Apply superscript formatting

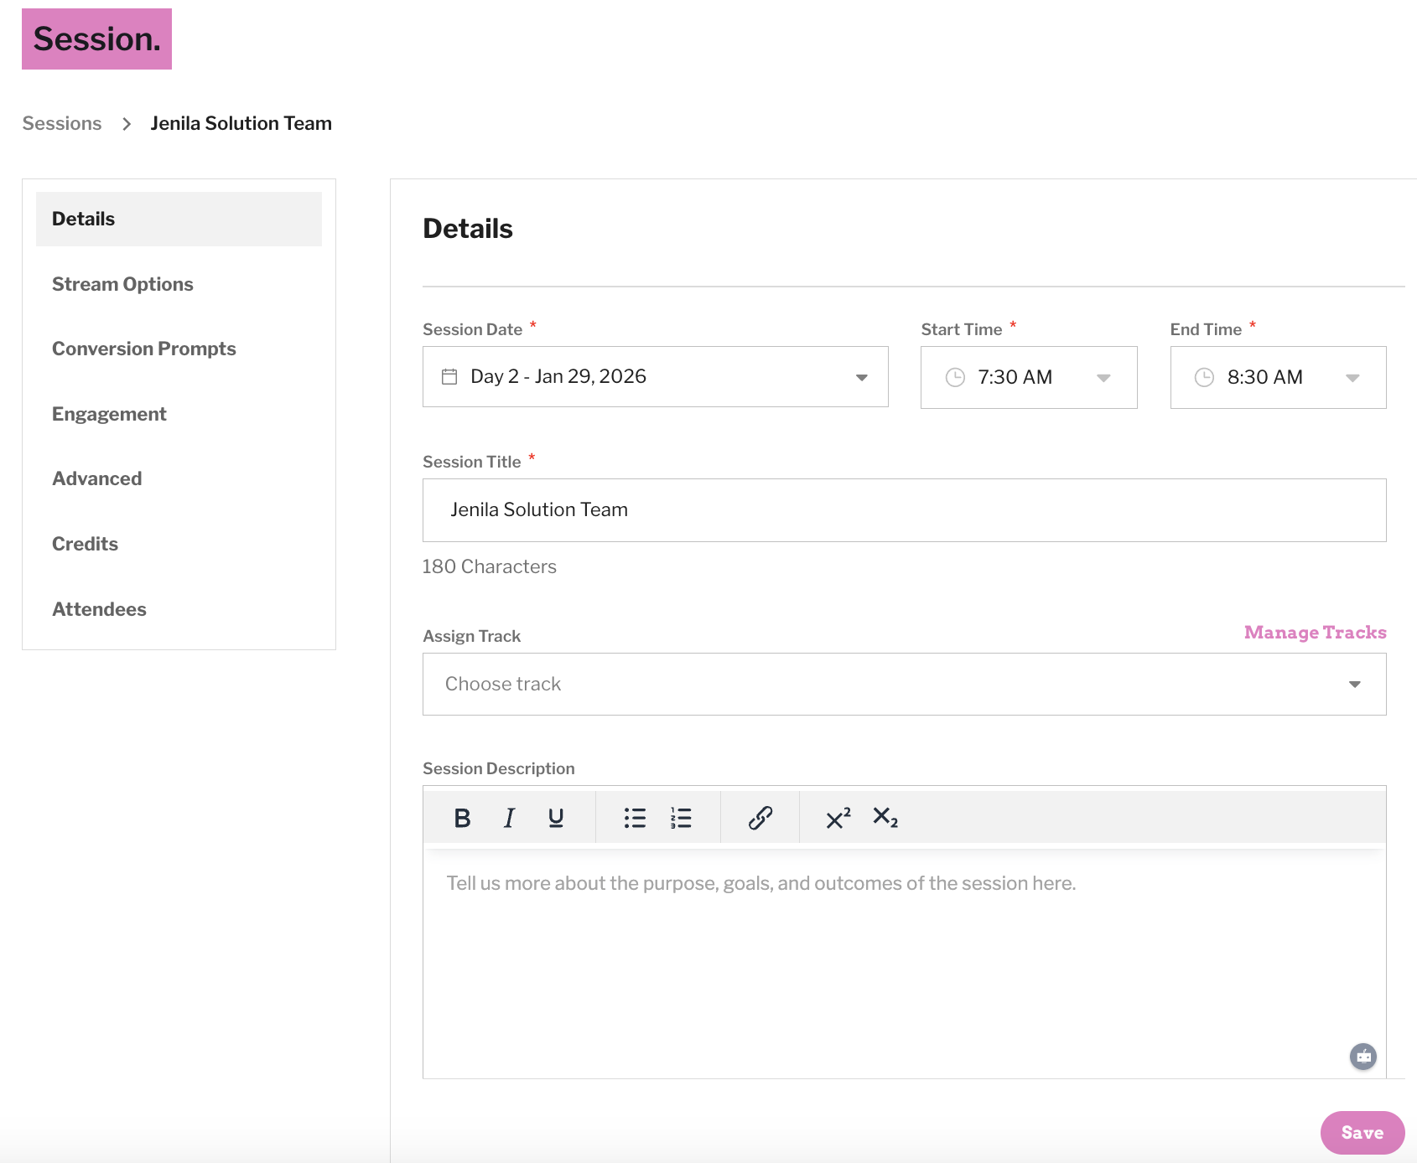point(838,818)
